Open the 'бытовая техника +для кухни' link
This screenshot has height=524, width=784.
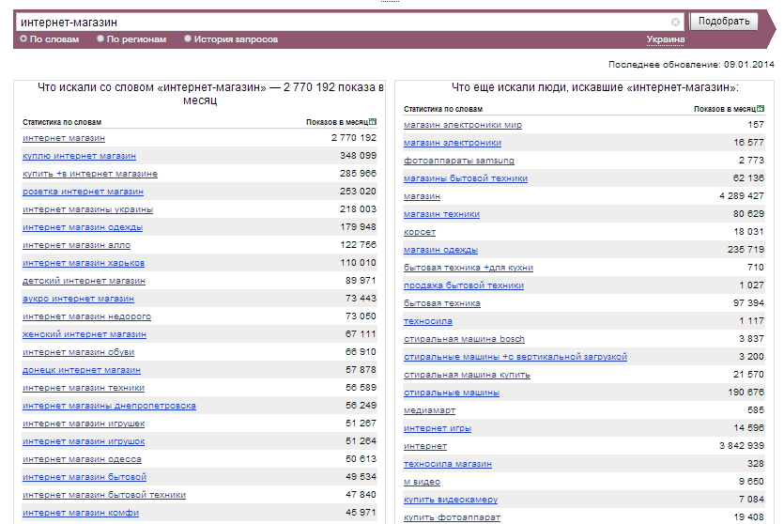[x=468, y=268]
